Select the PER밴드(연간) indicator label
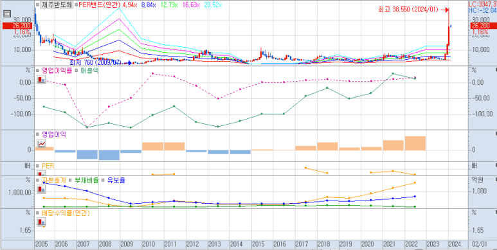 99,4
